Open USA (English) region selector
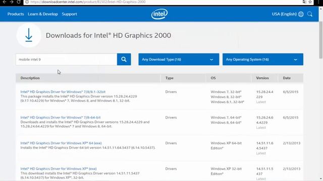The height and width of the screenshot is (181, 323). (x=284, y=14)
